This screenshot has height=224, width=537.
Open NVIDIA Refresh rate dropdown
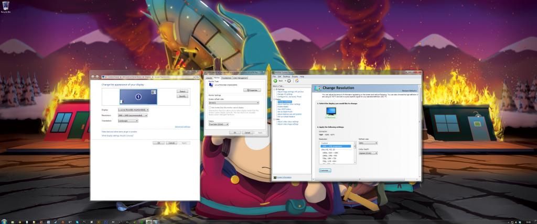click(x=368, y=143)
